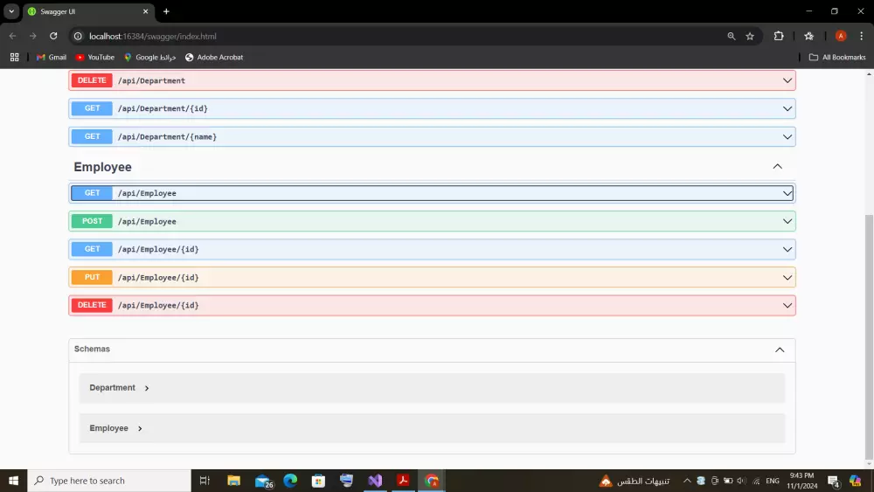Viewport: 874px width, 492px height.
Task: Click the Schemas heading text
Action: pyautogui.click(x=92, y=349)
